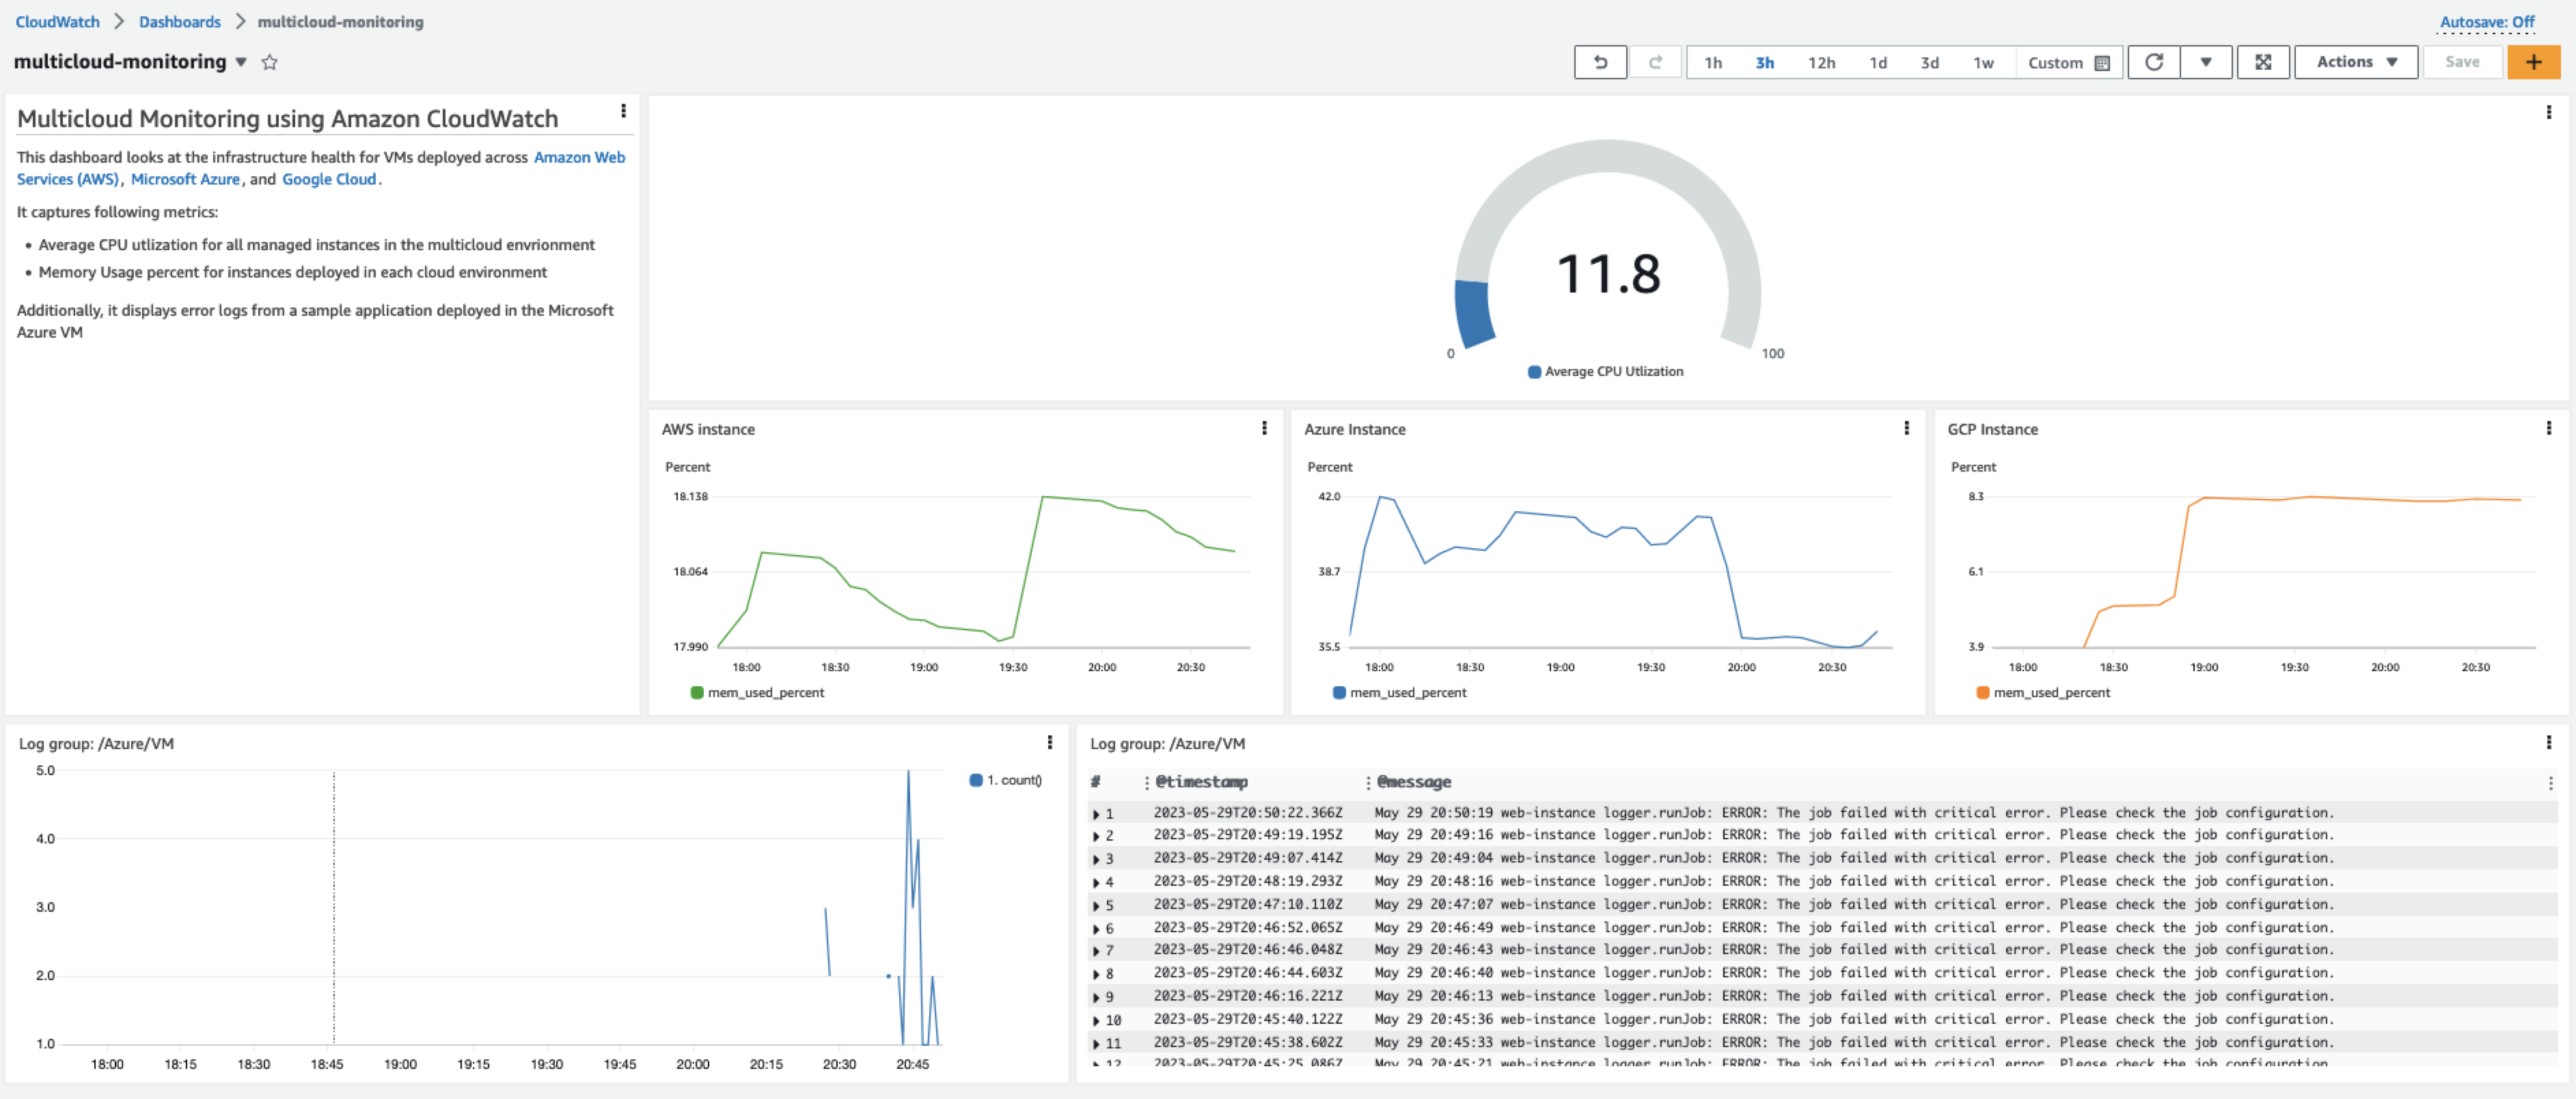Toggle Average CPU Utilization legend on the gauge
The image size is (2576, 1099).
click(x=1604, y=371)
